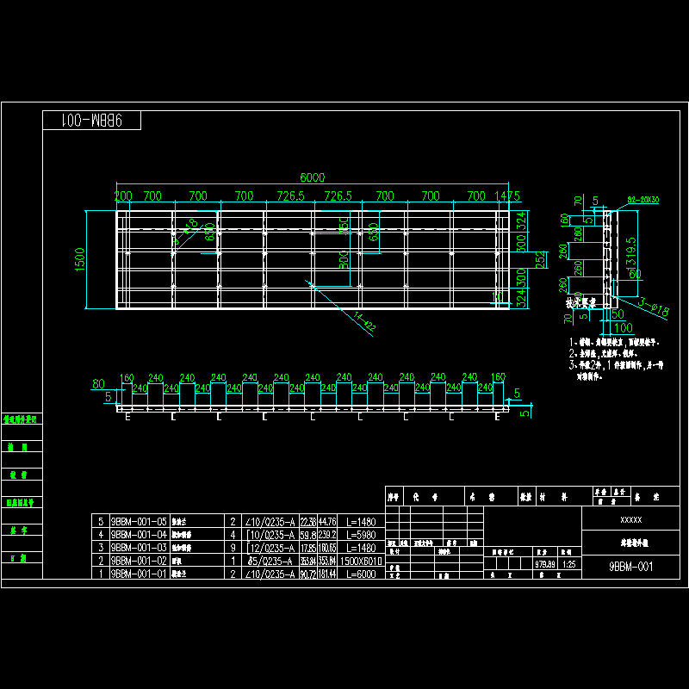Click part number 9BBM-001-05 in parts list
Image resolution: width=689 pixels, height=689 pixels.
(x=139, y=522)
